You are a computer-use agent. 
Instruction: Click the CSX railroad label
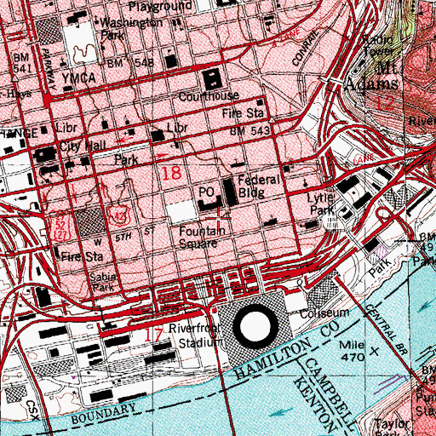point(32,410)
